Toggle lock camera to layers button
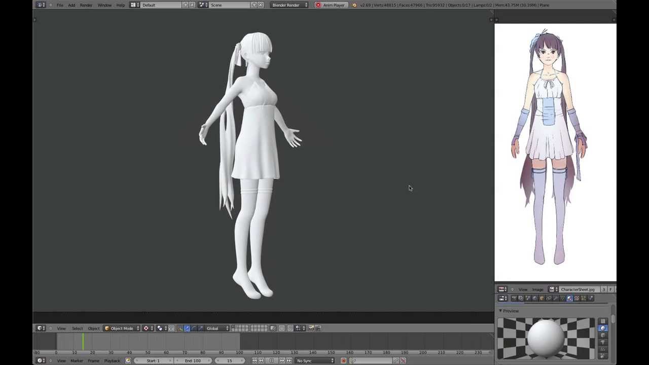The height and width of the screenshot is (365, 649). click(x=273, y=328)
